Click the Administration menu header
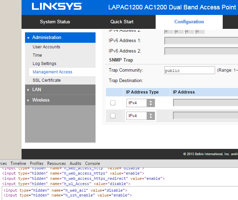Screen dimensions: 238x200 pyautogui.click(x=60, y=38)
